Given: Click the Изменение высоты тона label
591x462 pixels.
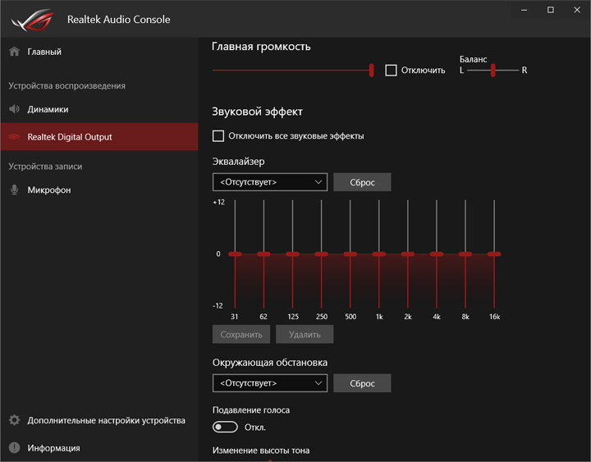Looking at the screenshot, I should tap(261, 451).
